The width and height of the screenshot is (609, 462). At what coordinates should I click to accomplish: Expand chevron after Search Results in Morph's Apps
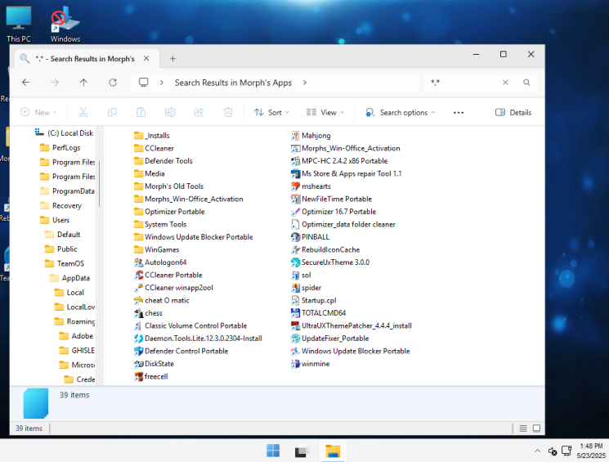point(304,83)
